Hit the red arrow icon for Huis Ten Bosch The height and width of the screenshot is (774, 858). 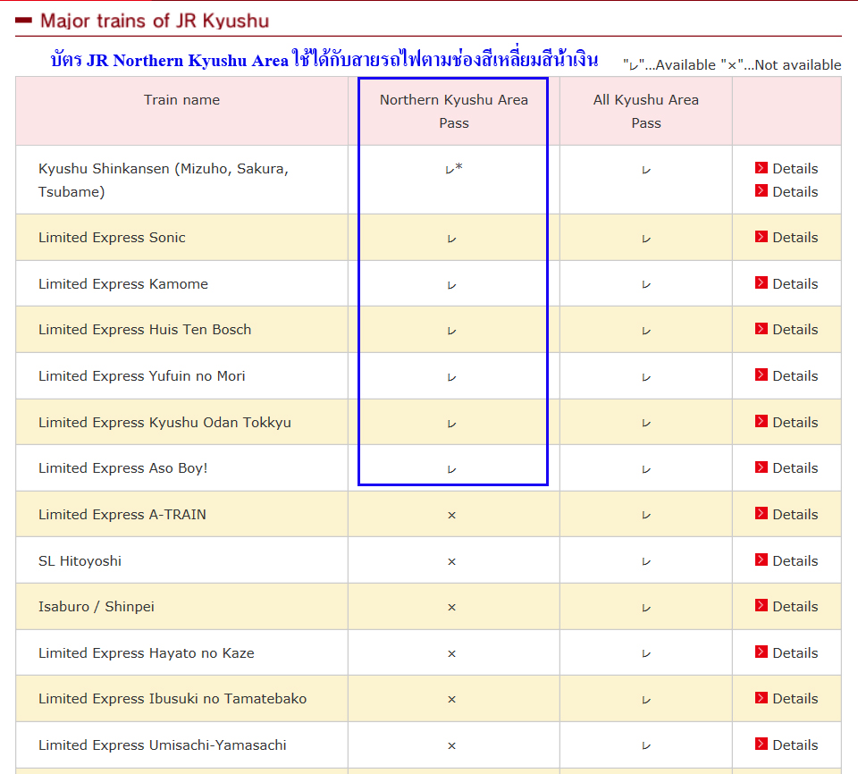point(761,329)
